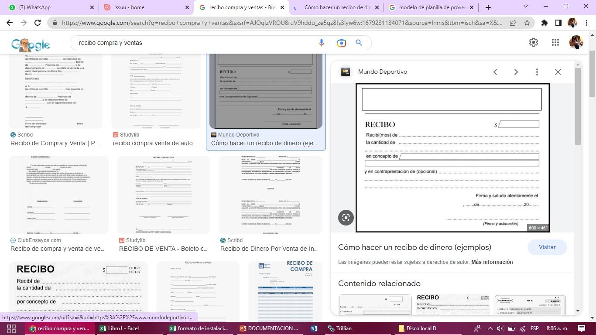Open Scribd Recibo de Compra y Venta result
The width and height of the screenshot is (596, 335).
(x=55, y=143)
